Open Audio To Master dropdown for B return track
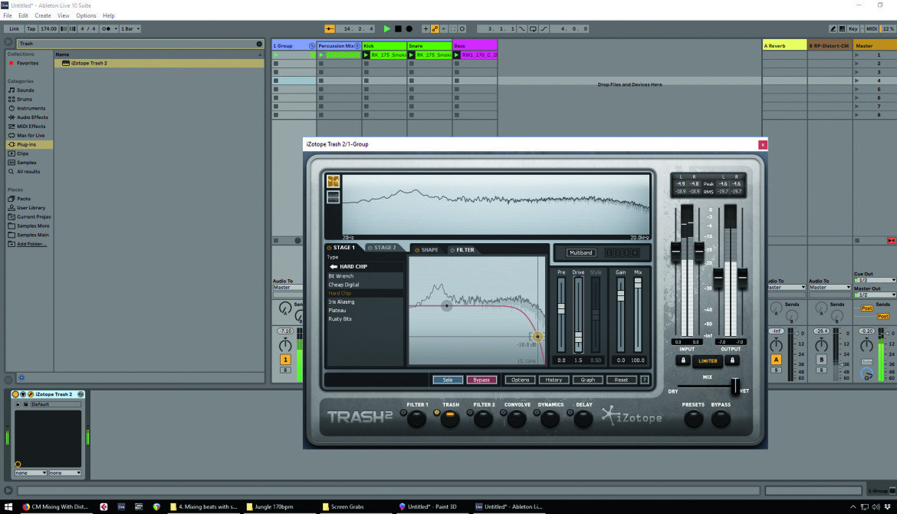 pyautogui.click(x=830, y=288)
